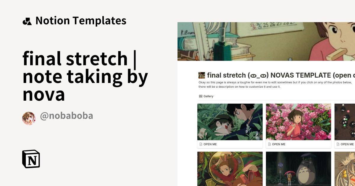
Task: Click the Spirited Away flowers thumbnail
Action: tap(298, 122)
